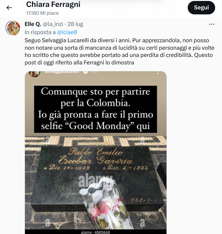Click the In risposta a label
This screenshot has width=222, height=234.
pyautogui.click(x=40, y=32)
